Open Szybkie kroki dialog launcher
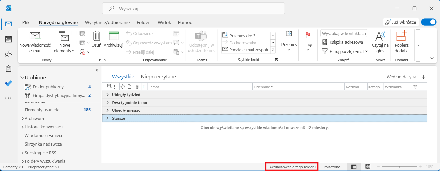Viewport: 440px width, 171px height. [x=276, y=60]
